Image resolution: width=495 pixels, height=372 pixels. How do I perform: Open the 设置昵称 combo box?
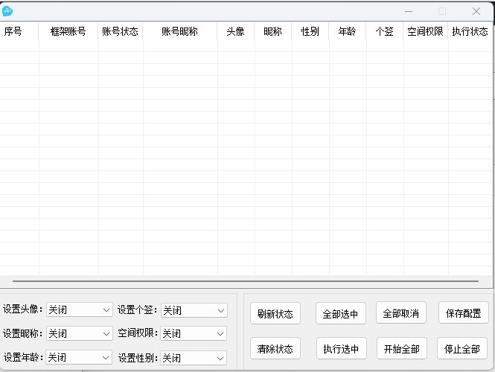(x=79, y=333)
